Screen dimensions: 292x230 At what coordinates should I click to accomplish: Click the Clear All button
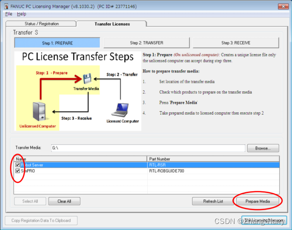pyautogui.click(x=64, y=201)
